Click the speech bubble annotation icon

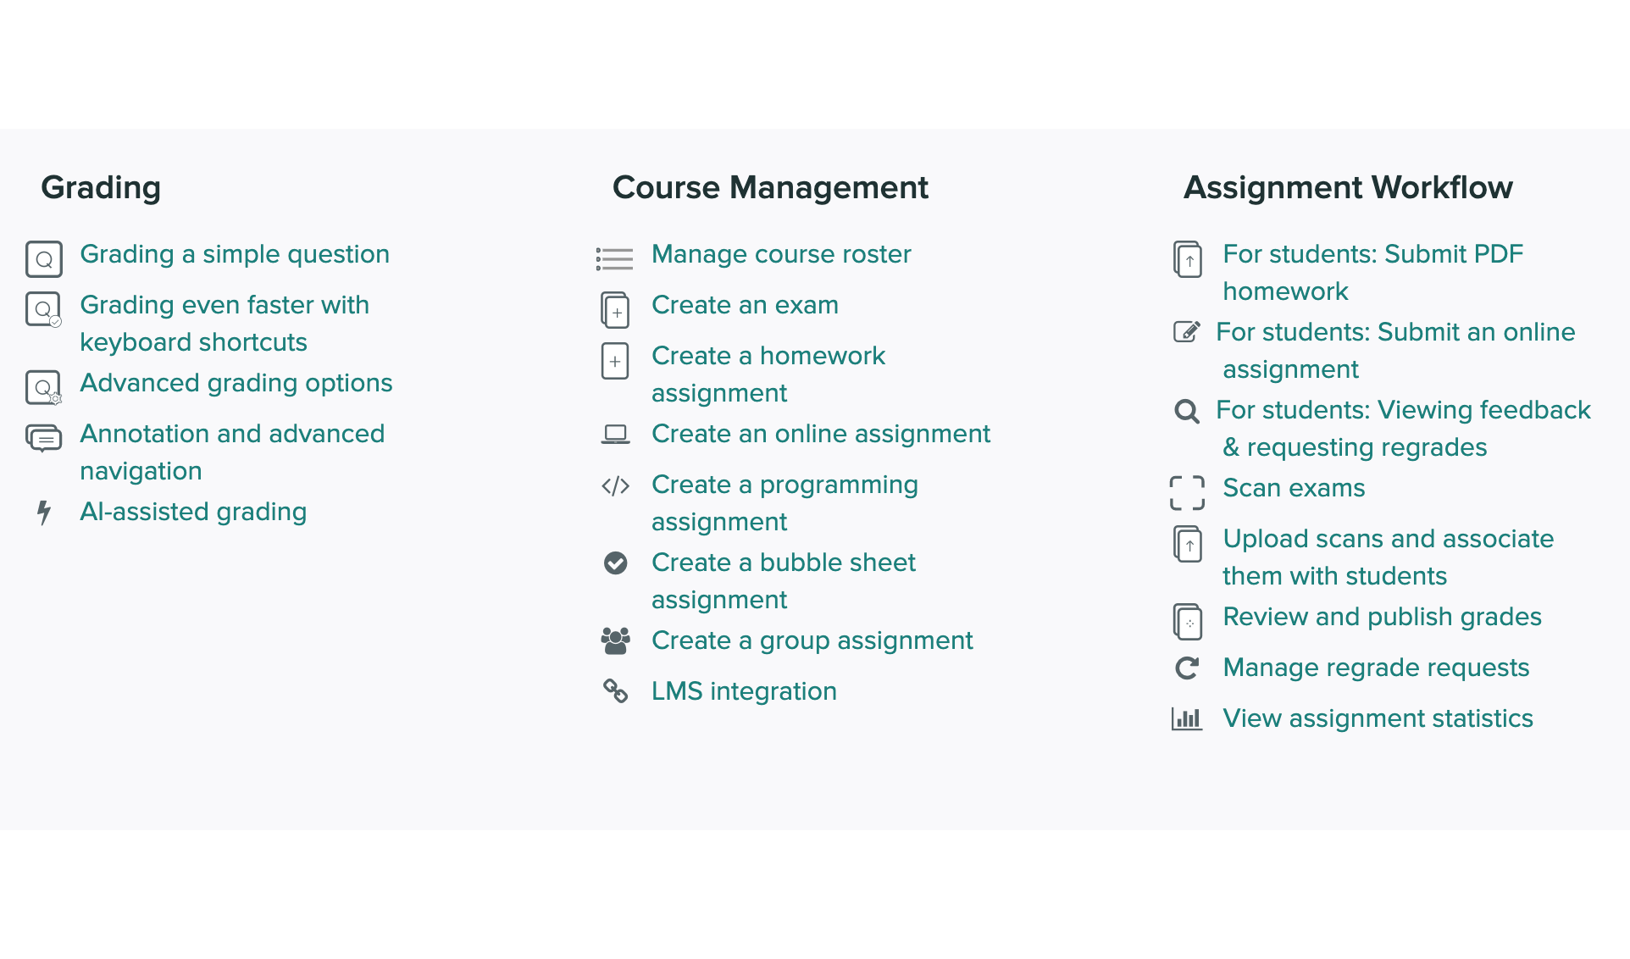pyautogui.click(x=44, y=438)
